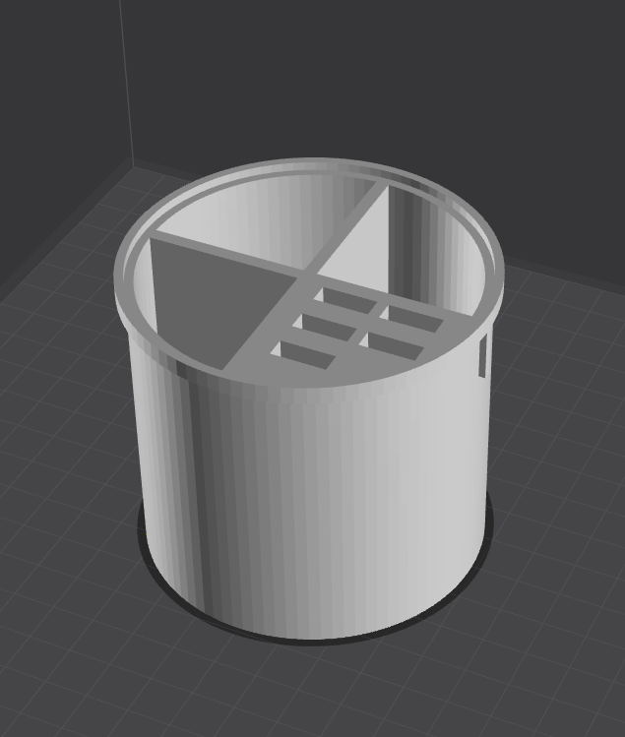Screen dimensions: 625x737
Task: Pick the middle slot in the three-slot column
Action: click(x=326, y=326)
